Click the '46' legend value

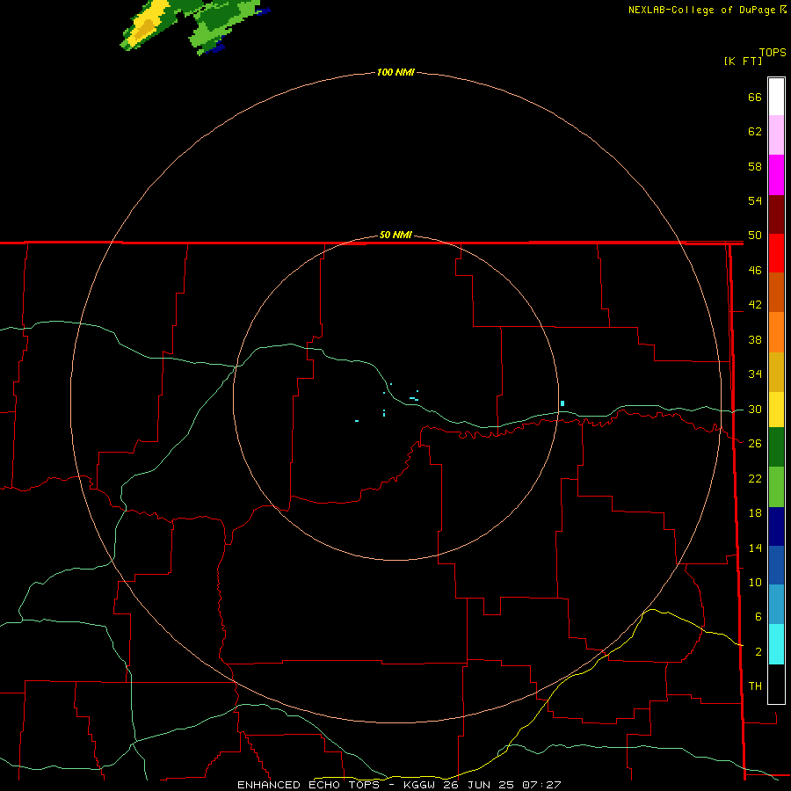pyautogui.click(x=755, y=271)
